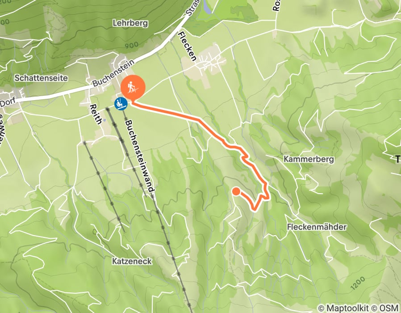Click the blue chairlift station icon
The width and height of the screenshot is (401, 313).
pos(121,104)
